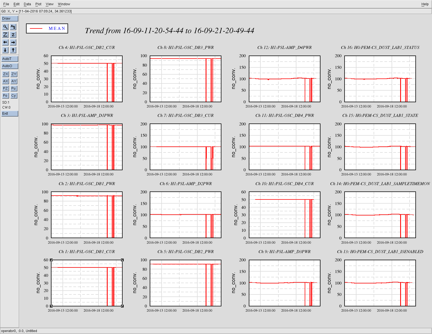
Task: Select the Ch 9 H1:PSL-AMP_D3PWR plot
Action: tap(284, 283)
